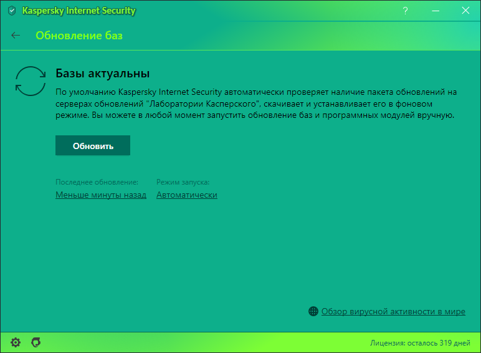481x353 pixels.
Task: Close the Kaspersky Internet Security window
Action: tap(465, 11)
